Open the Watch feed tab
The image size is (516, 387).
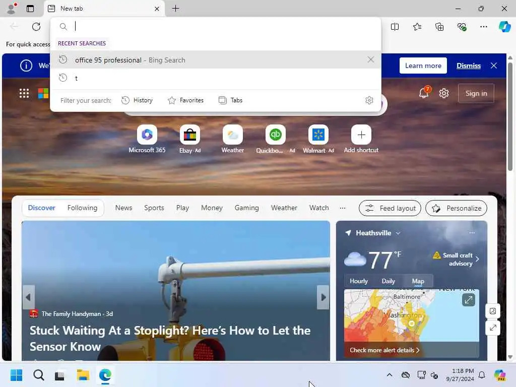(x=319, y=208)
